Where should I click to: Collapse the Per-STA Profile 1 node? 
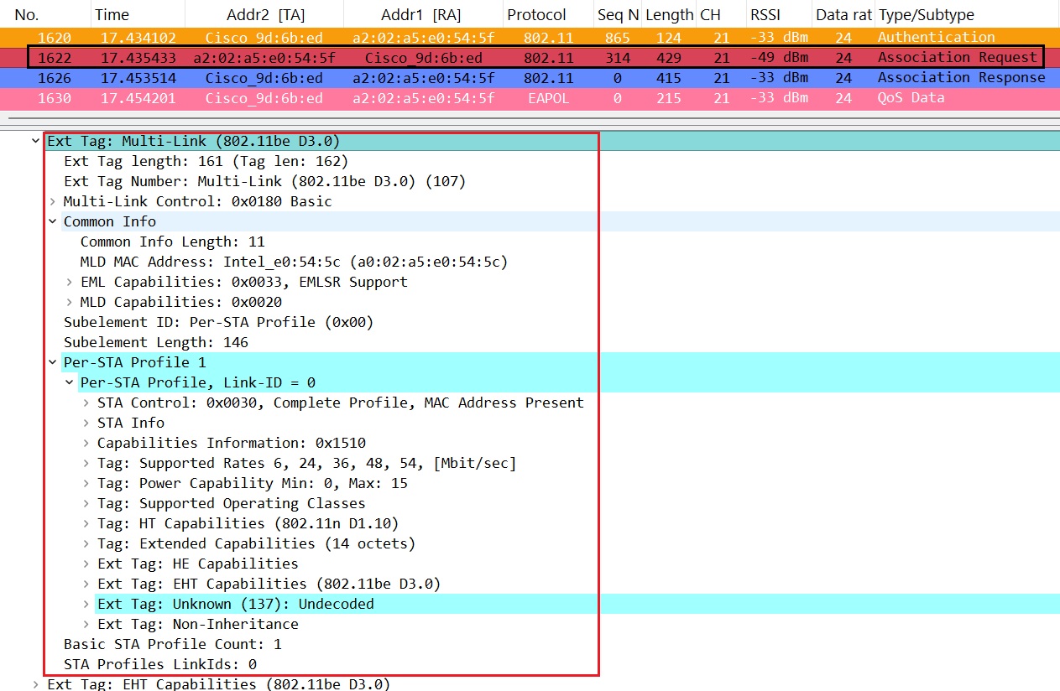[x=52, y=362]
